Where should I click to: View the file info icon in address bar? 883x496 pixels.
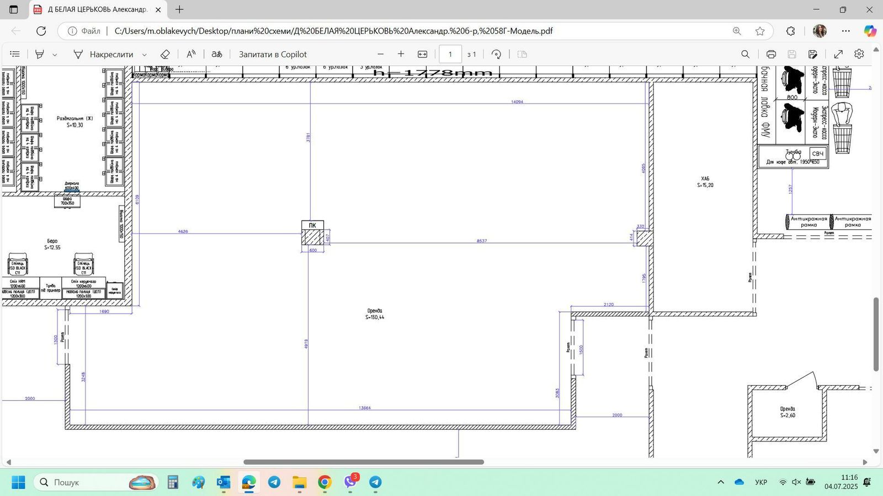[72, 31]
